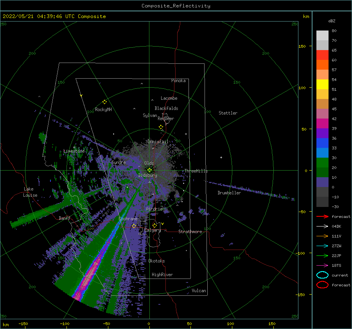Click the -150 value on bottom axis
This screenshot has height=329, width=352.
tap(23, 324)
